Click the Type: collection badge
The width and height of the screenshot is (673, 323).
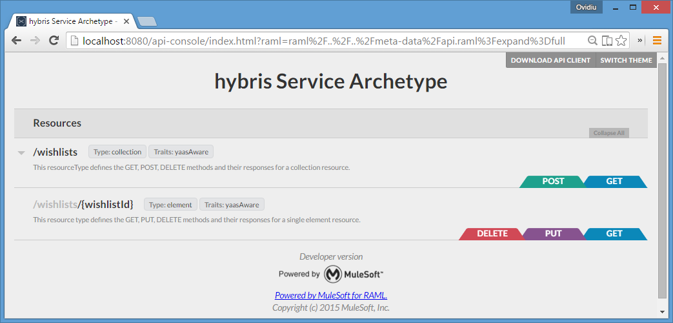click(x=117, y=152)
